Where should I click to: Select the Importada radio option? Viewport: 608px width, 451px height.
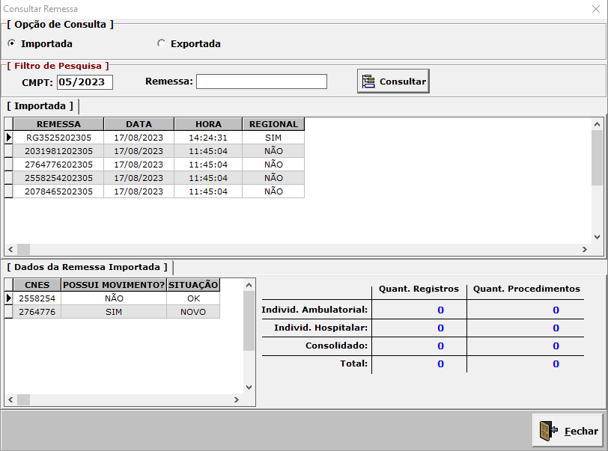[11, 43]
